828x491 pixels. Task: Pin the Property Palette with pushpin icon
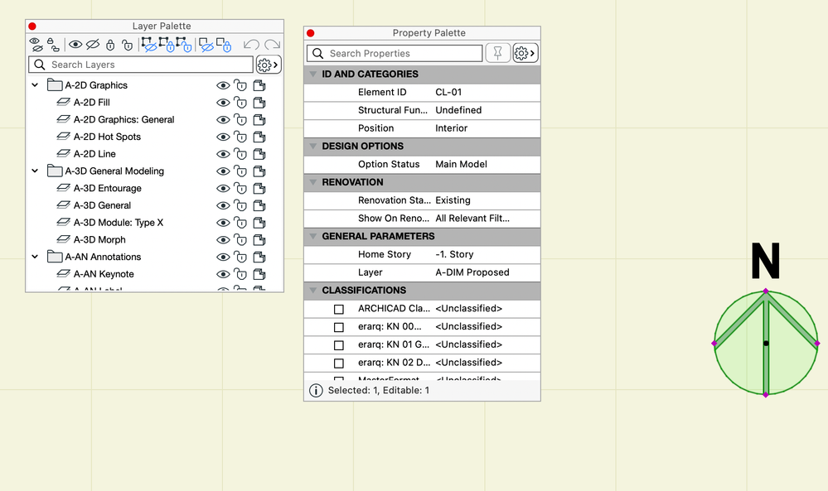pos(497,53)
